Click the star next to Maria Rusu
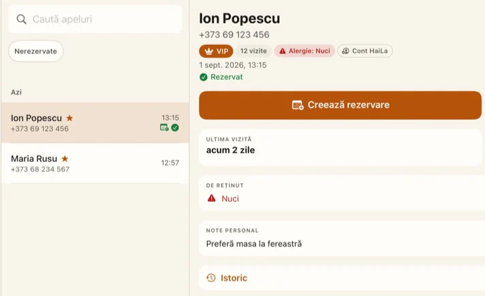The height and width of the screenshot is (296, 485). pos(65,159)
